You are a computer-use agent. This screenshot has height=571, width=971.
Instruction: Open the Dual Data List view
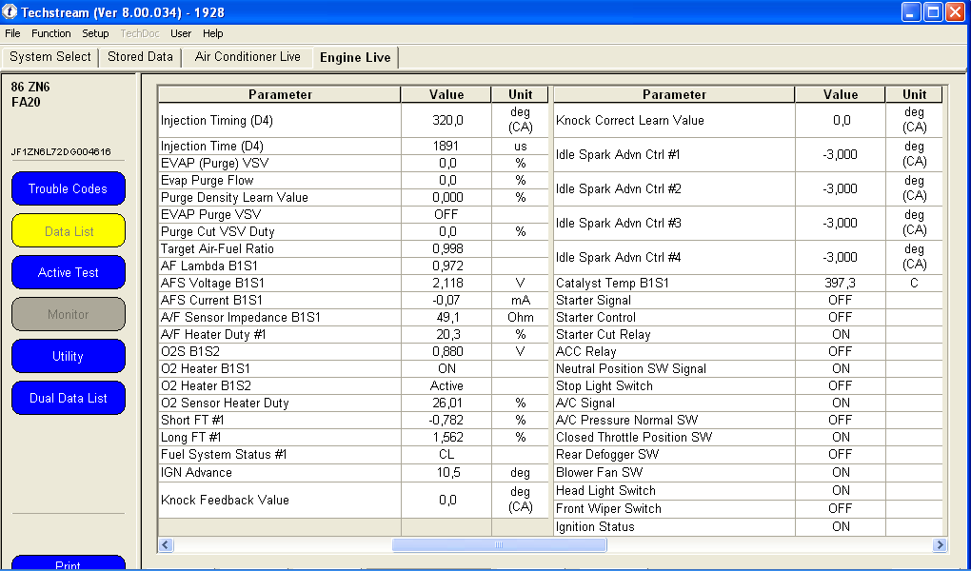69,398
